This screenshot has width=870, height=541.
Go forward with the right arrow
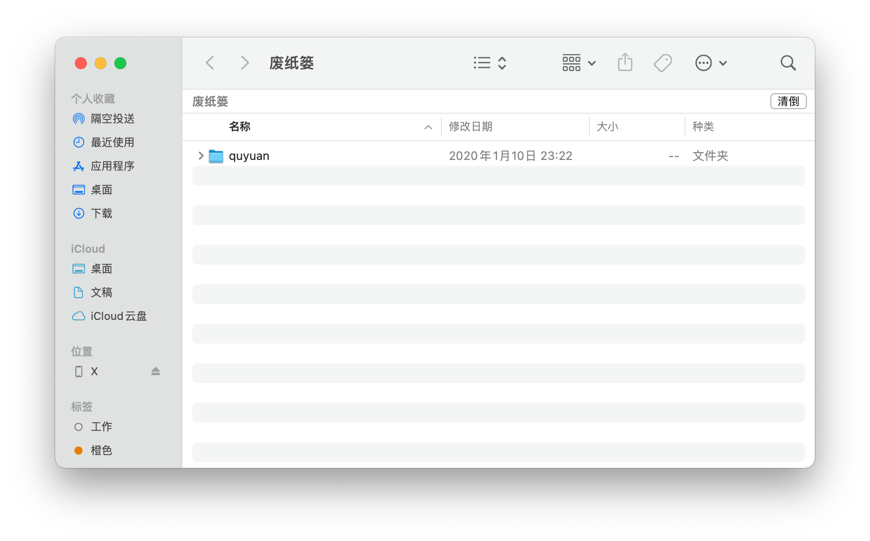click(x=245, y=63)
